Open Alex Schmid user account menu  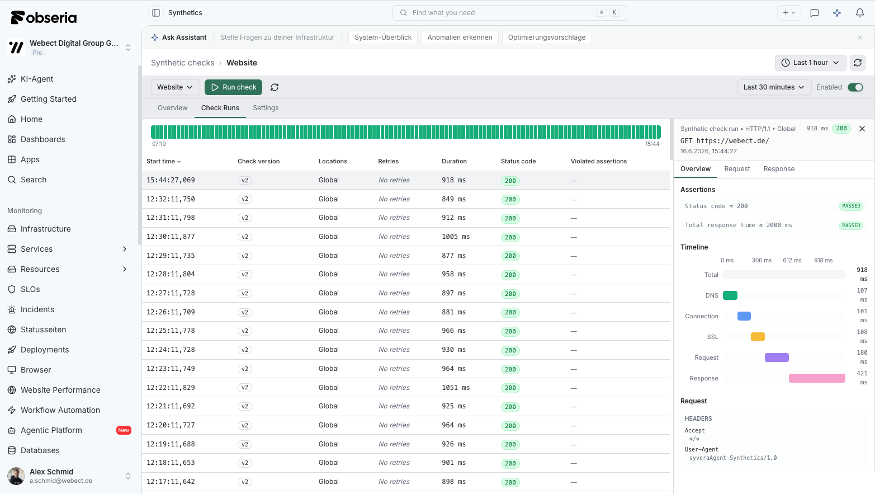(69, 476)
